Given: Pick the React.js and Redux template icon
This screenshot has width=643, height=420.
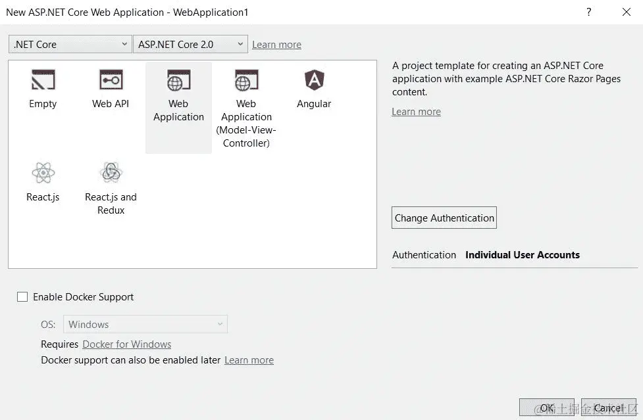Looking at the screenshot, I should click(x=111, y=173).
